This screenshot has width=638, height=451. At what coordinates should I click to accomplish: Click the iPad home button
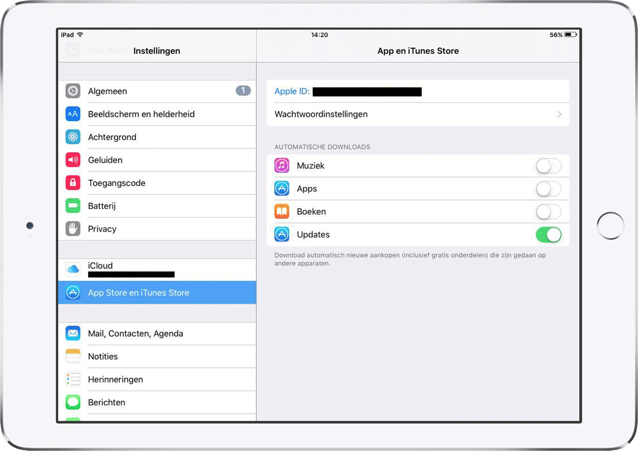pos(610,225)
